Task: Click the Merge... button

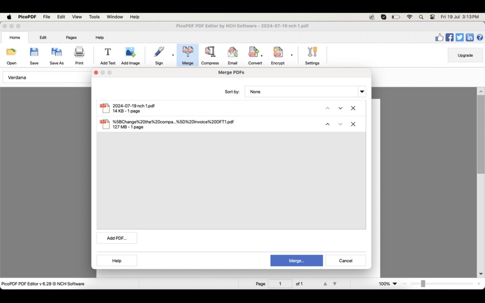Action: pos(296,261)
